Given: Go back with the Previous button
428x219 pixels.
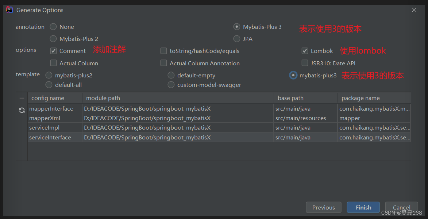Looking at the screenshot, I should click(324, 208).
